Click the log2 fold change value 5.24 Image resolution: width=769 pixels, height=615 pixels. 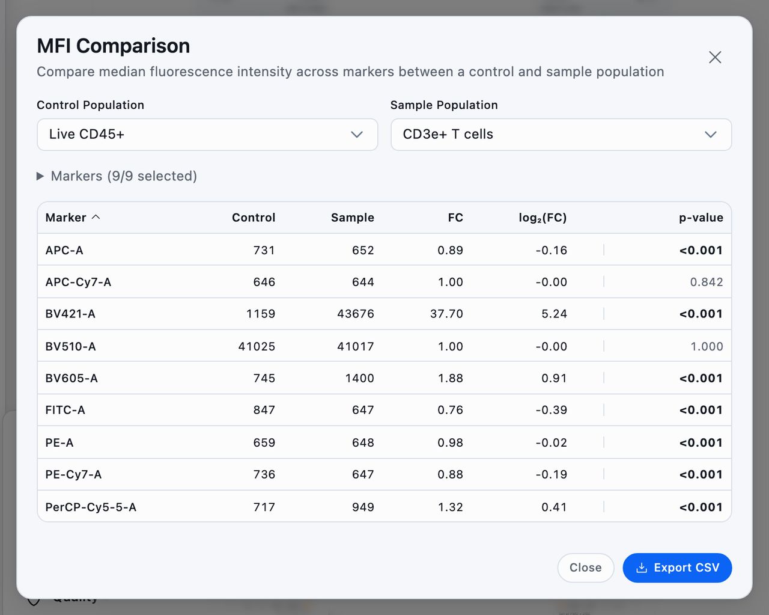tap(554, 314)
